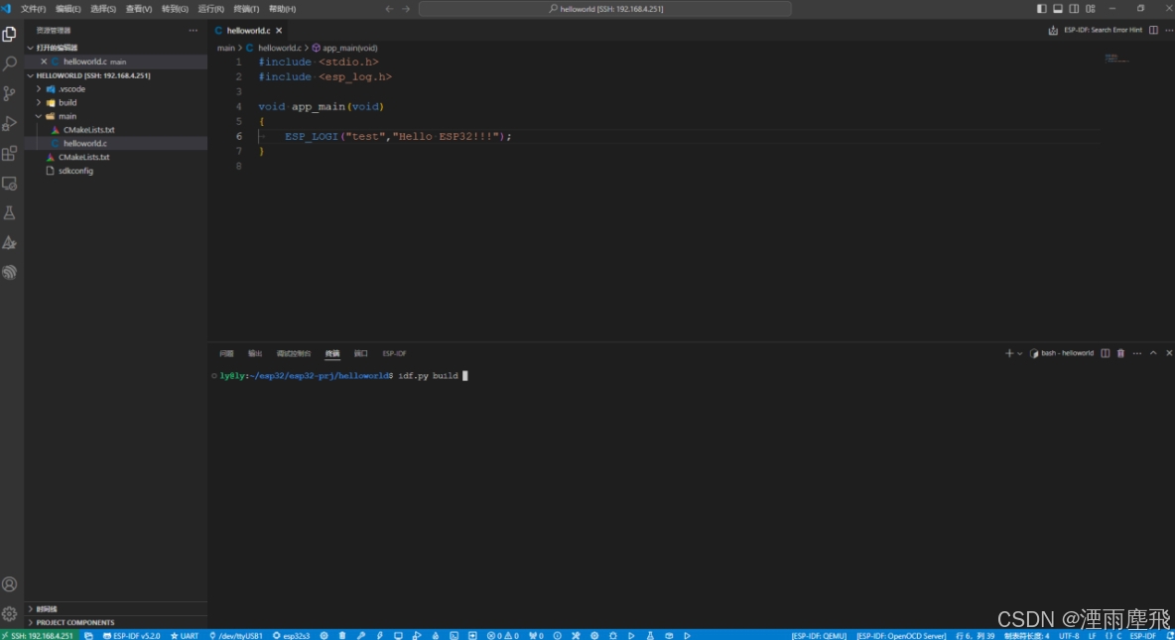
Task: Click errors and warnings count in status bar
Action: click(x=503, y=635)
